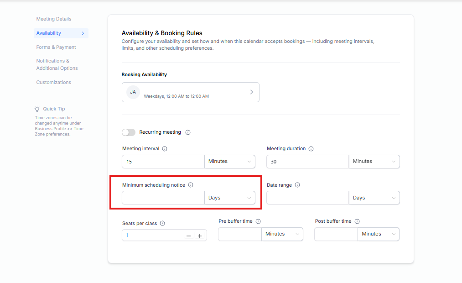Screen dimensions: 462x283
Task: Open Forms & Payment section
Action: (56, 47)
